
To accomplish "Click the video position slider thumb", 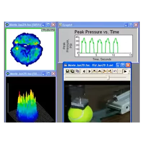I will 108,77.
